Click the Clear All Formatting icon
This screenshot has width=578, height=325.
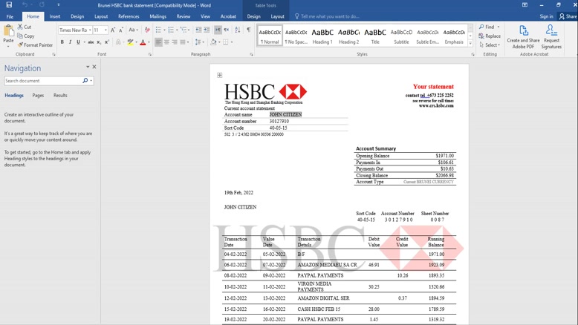point(147,30)
